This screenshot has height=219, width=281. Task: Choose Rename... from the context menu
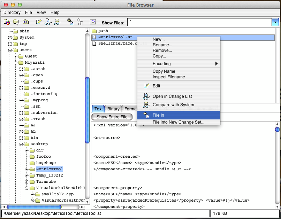(x=179, y=45)
